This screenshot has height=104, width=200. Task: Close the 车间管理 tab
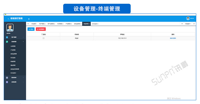63,24
